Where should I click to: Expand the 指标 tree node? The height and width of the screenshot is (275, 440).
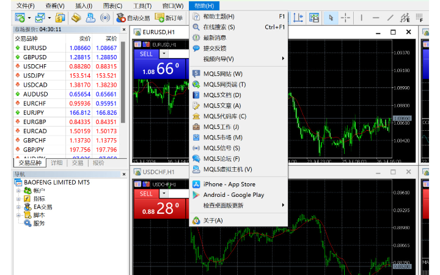click(x=18, y=199)
